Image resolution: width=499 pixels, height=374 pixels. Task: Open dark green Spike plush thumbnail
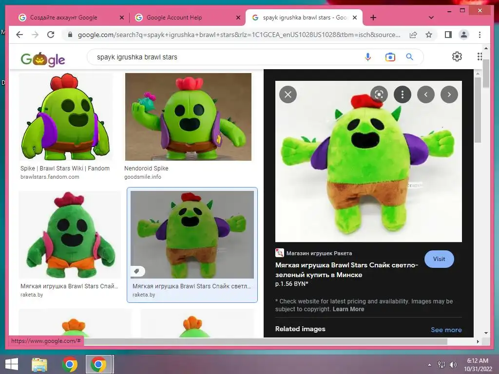70,235
